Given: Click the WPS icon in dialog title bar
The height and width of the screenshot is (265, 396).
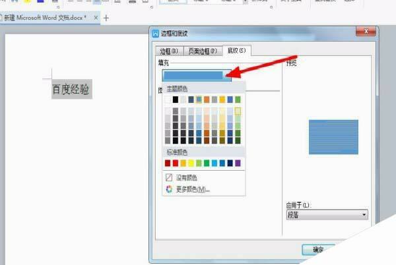Looking at the screenshot, I should [156, 33].
